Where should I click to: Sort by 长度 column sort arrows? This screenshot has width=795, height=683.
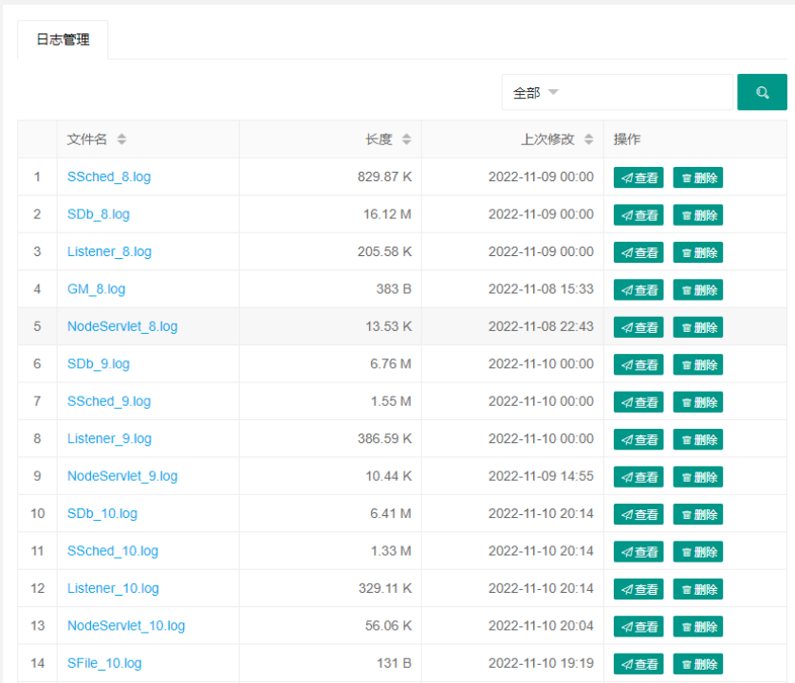coord(406,139)
